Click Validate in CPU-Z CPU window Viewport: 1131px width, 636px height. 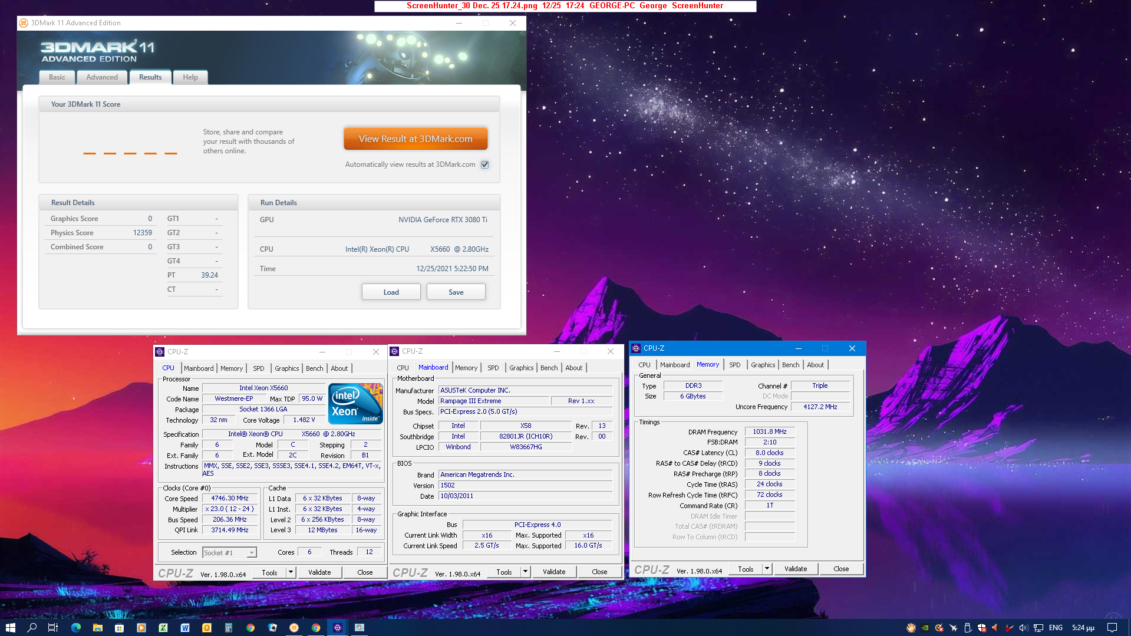[319, 572]
